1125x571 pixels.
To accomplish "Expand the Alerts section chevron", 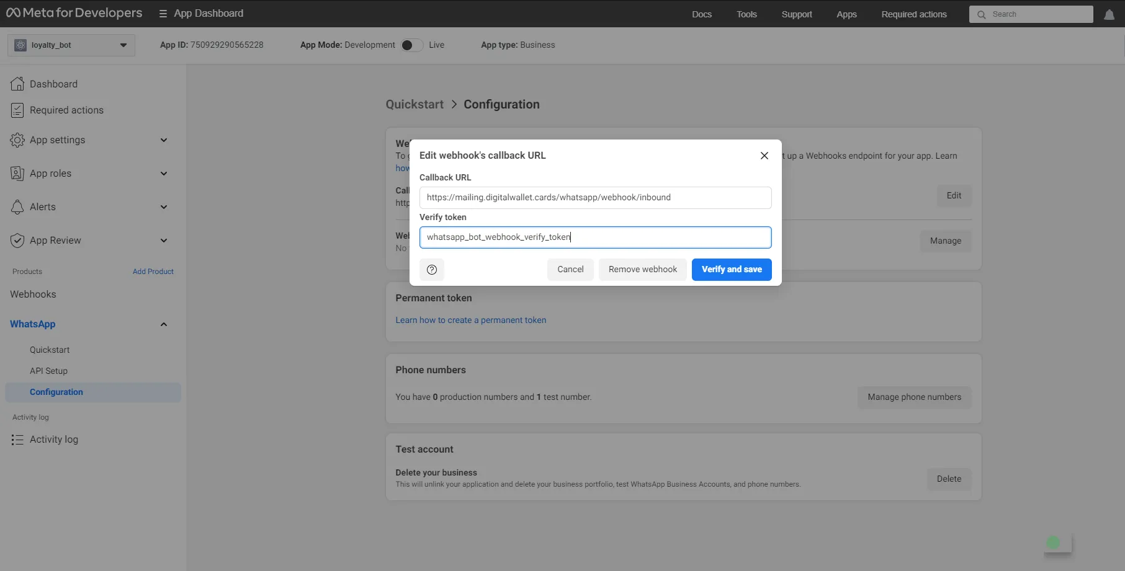I will (x=164, y=207).
